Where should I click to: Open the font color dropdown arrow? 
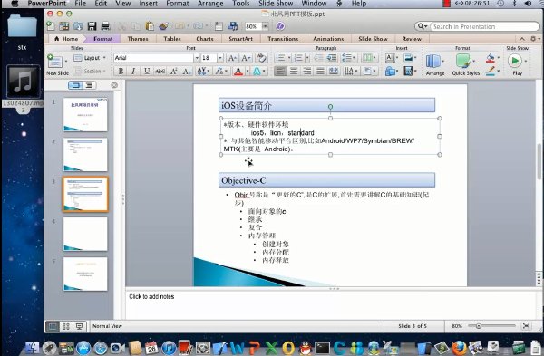[x=248, y=72]
